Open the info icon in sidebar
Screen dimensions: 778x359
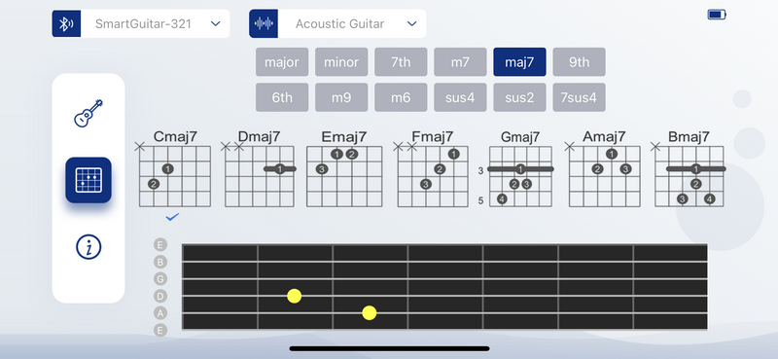88,247
